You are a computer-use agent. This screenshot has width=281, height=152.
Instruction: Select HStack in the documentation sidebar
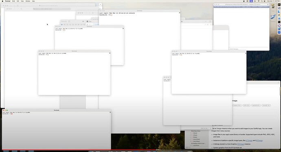(195, 133)
